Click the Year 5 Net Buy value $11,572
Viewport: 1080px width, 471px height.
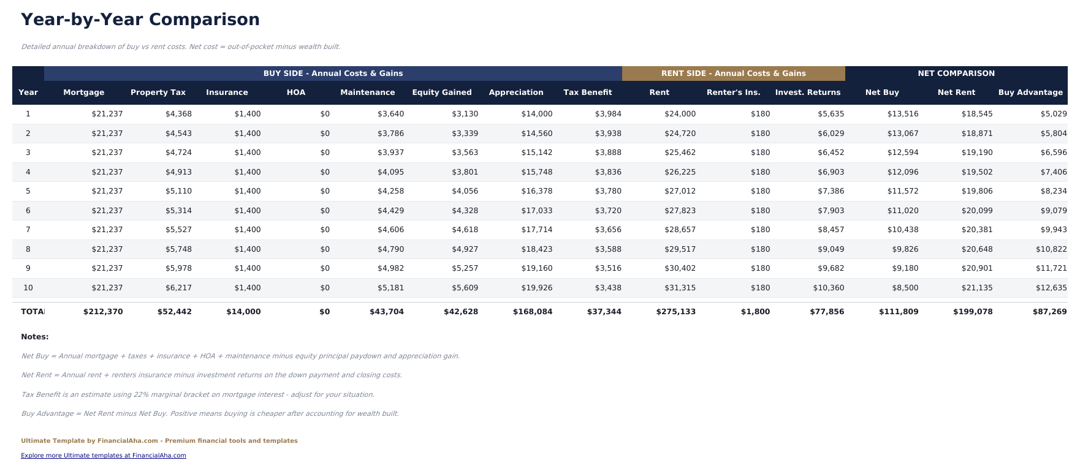902,191
